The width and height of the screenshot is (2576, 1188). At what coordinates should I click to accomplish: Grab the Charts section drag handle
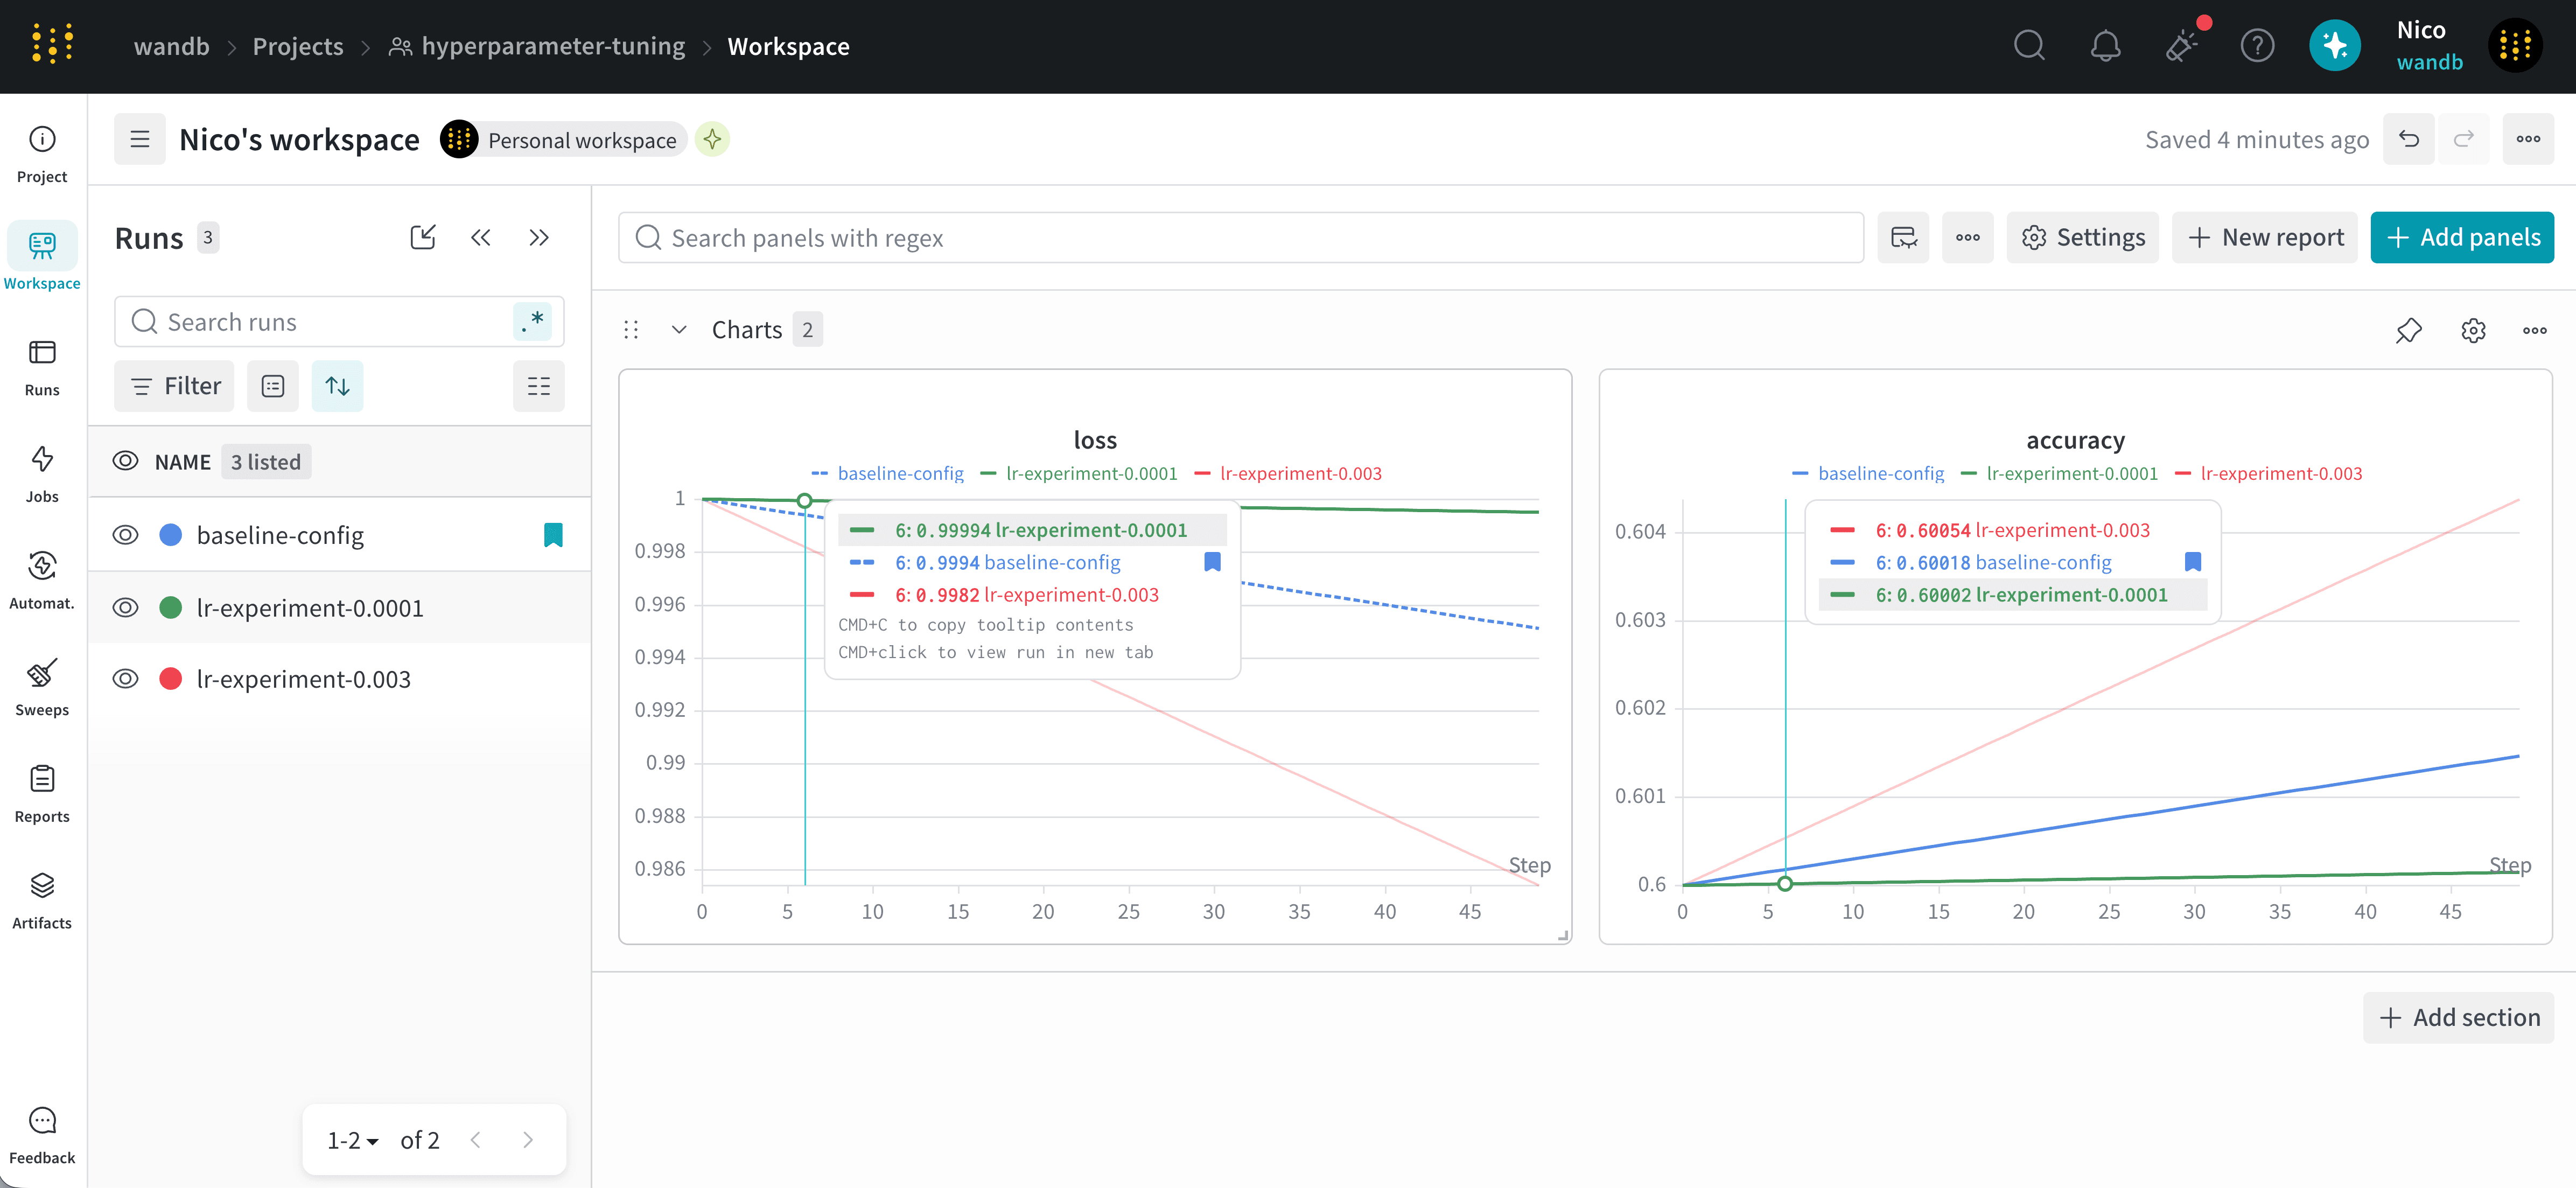pos(631,329)
